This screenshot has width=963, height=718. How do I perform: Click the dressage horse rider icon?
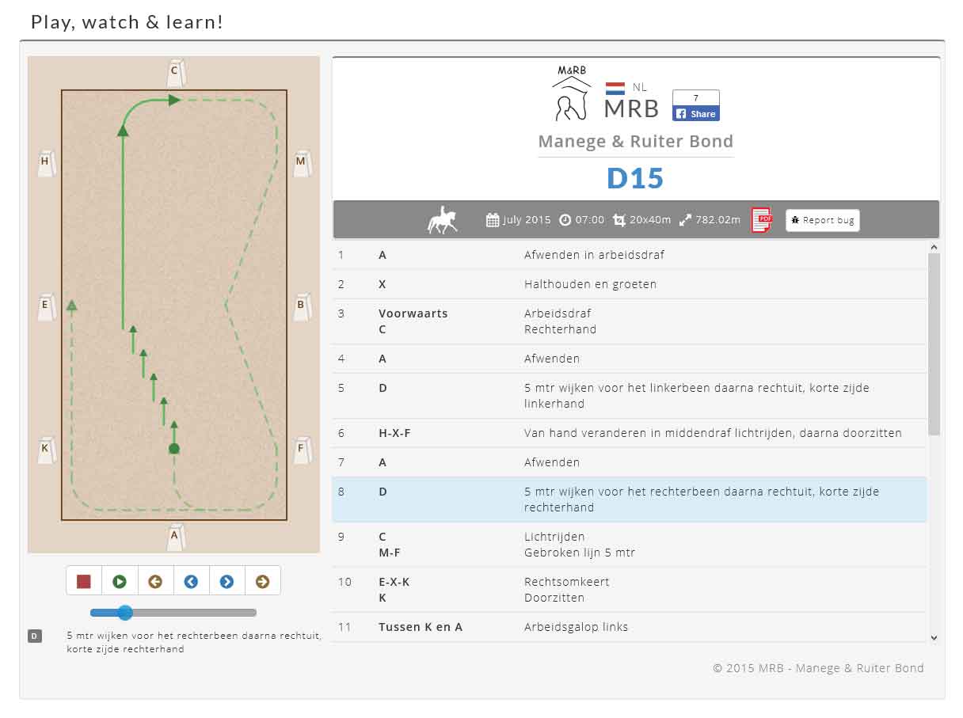443,220
